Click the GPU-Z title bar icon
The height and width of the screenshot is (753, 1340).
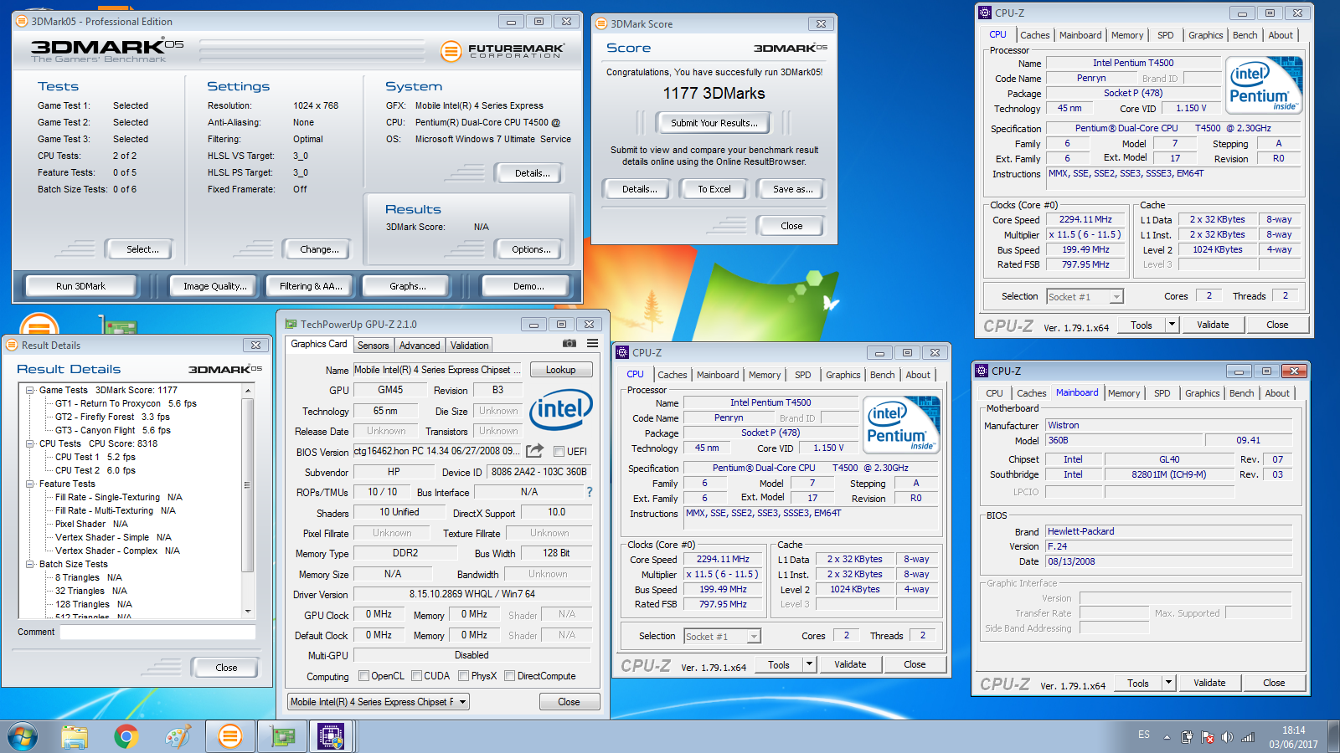click(x=291, y=324)
